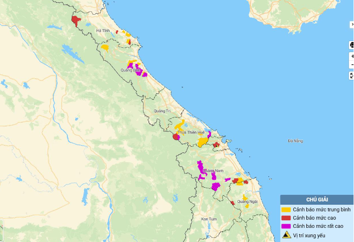Select the Hà Tĩnh province label
The width and height of the screenshot is (354, 242).
coord(102,31)
